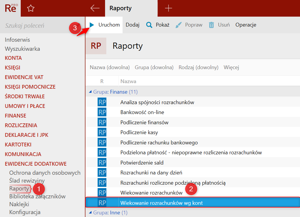
Task: Expand the UMOWY I PŁACE section
Action: pos(25,106)
